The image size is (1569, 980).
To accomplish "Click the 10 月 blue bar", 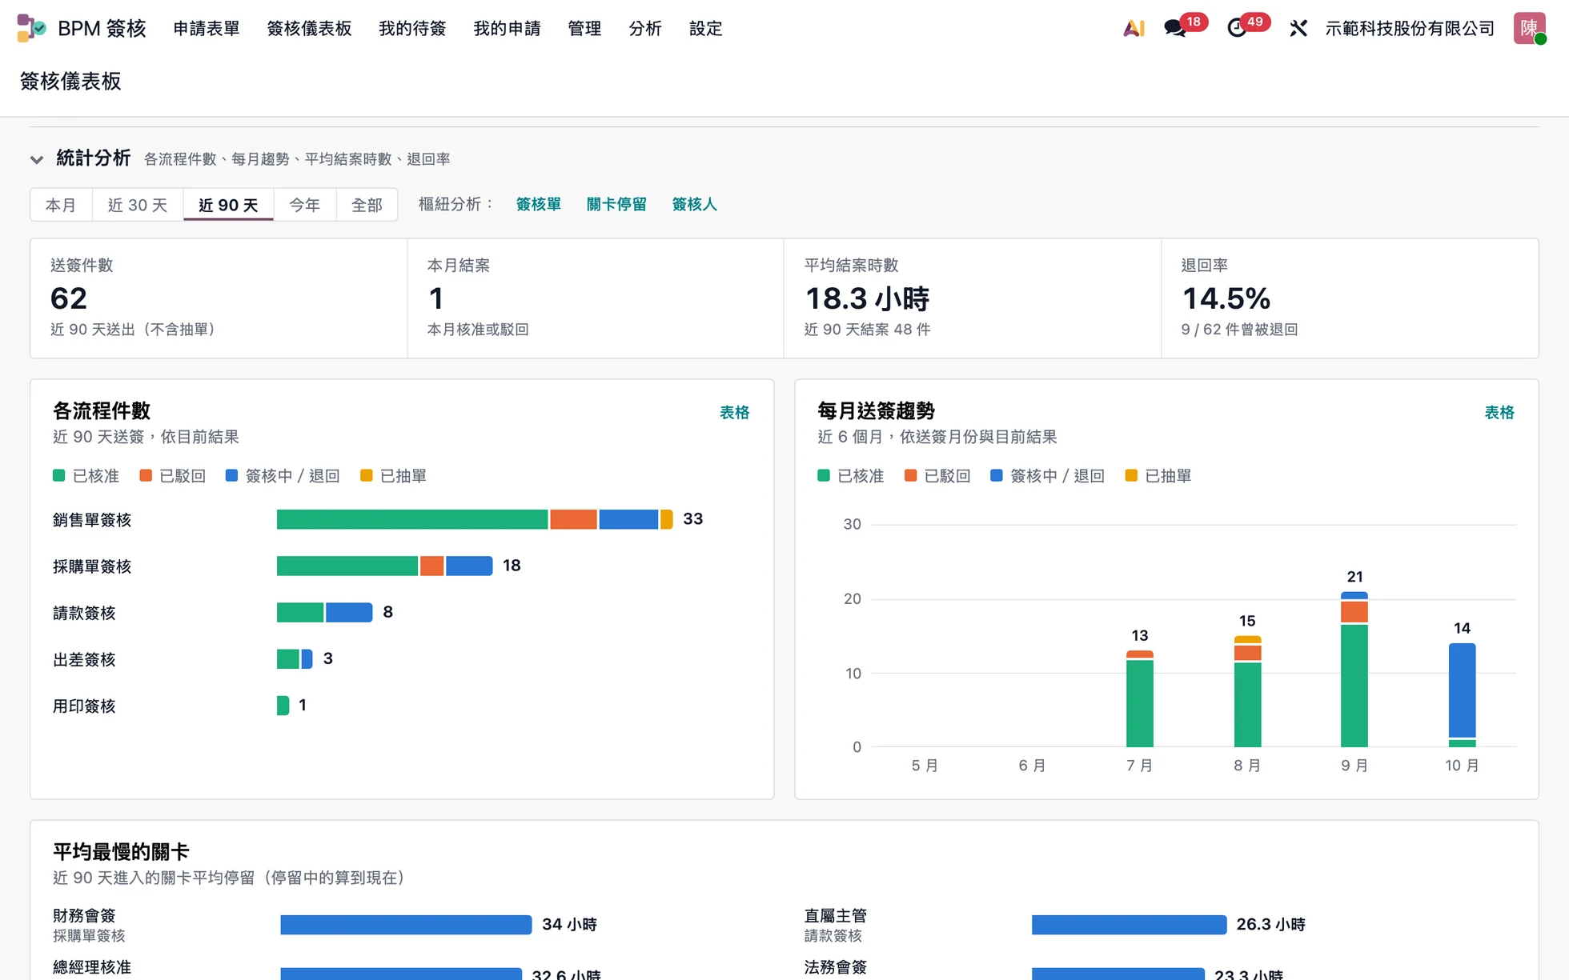I will [x=1462, y=690].
